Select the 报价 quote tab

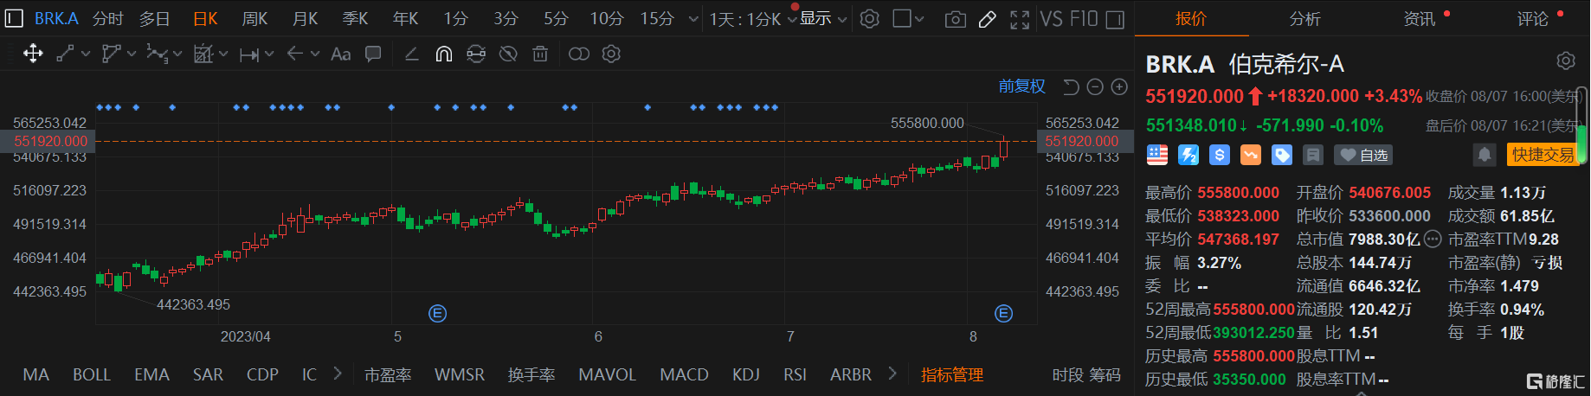(x=1191, y=18)
